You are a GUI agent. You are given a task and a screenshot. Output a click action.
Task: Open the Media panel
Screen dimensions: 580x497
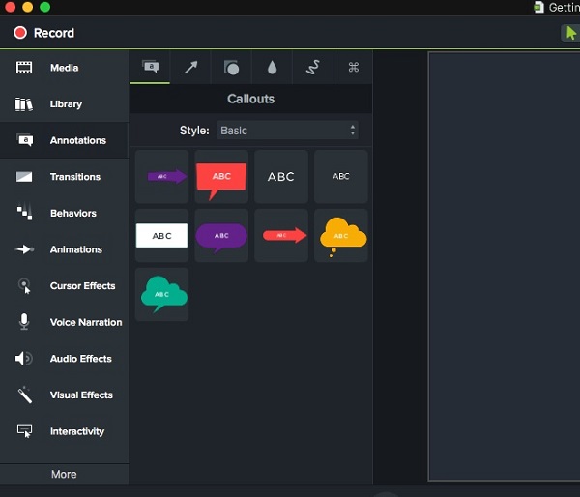click(64, 68)
